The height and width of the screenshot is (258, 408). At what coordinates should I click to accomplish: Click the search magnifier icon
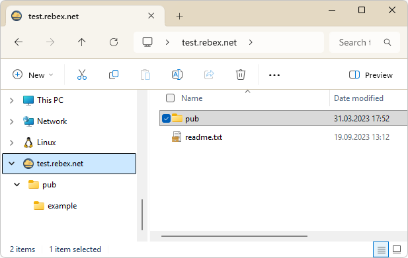388,42
